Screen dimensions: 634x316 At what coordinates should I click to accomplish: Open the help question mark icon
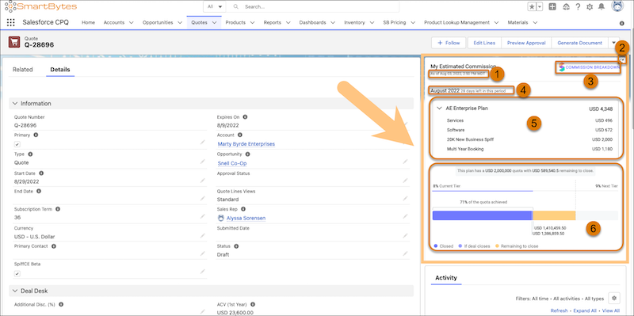579,6
